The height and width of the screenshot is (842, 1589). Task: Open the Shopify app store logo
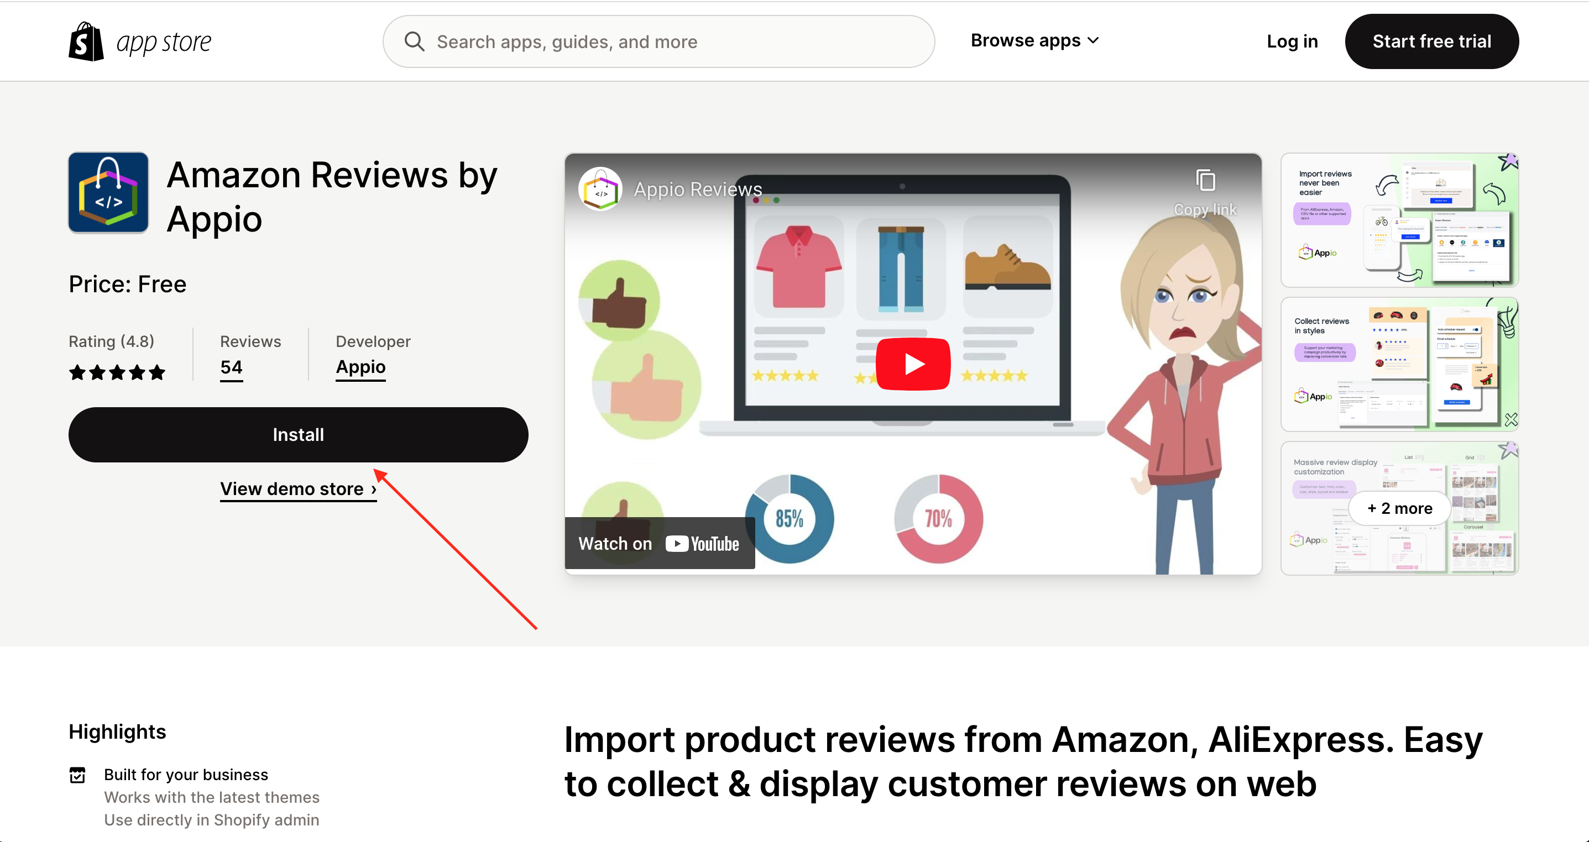pyautogui.click(x=140, y=41)
